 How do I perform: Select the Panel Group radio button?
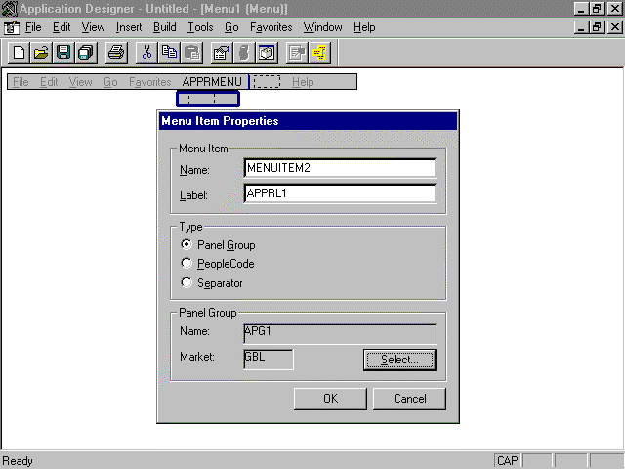click(187, 244)
